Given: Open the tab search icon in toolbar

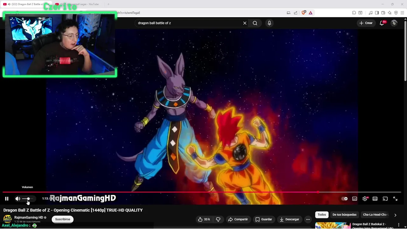Looking at the screenshot, I should pyautogui.click(x=360, y=13).
